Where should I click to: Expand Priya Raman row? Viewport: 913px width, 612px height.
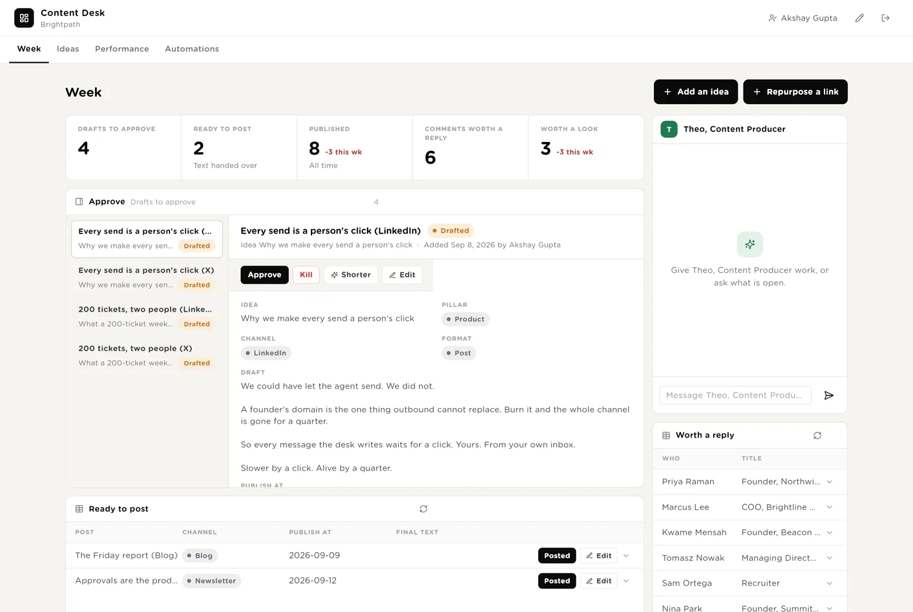coord(830,482)
